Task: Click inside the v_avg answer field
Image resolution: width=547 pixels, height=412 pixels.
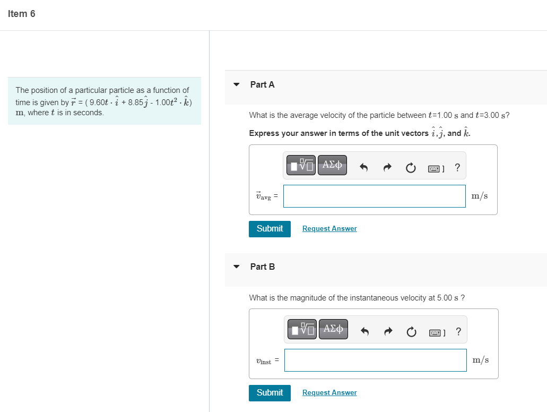Action: point(374,196)
